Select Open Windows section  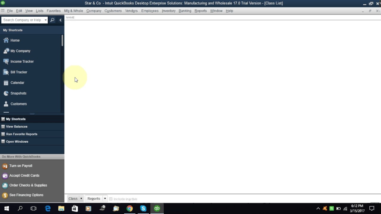(x=32, y=141)
